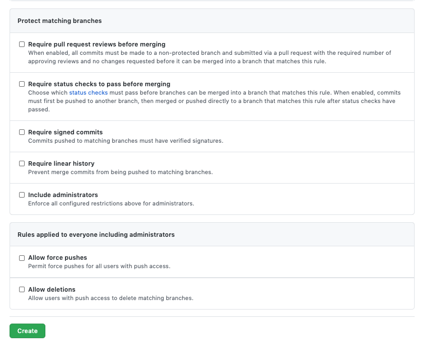This screenshot has height=351, width=432.
Task: Toggle the Require linear history checkbox
Action: pos(22,163)
